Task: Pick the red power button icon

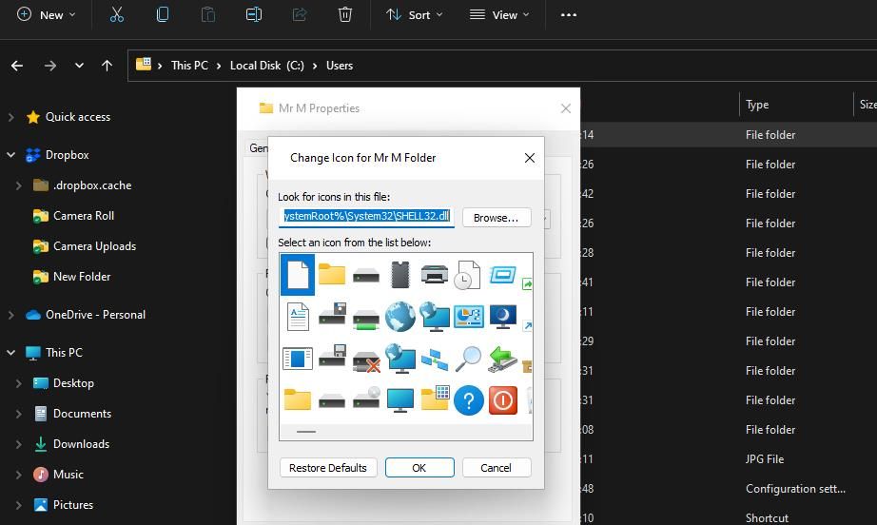Action: pyautogui.click(x=502, y=400)
